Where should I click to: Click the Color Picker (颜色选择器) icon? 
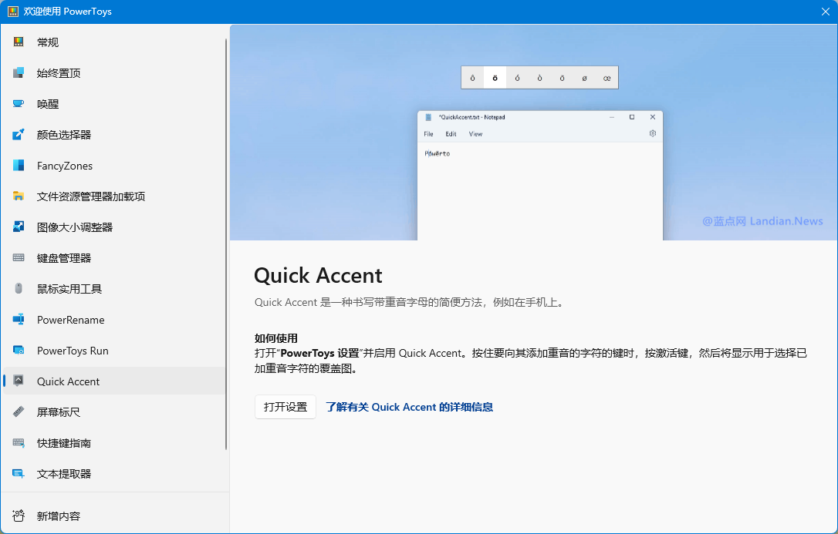19,134
